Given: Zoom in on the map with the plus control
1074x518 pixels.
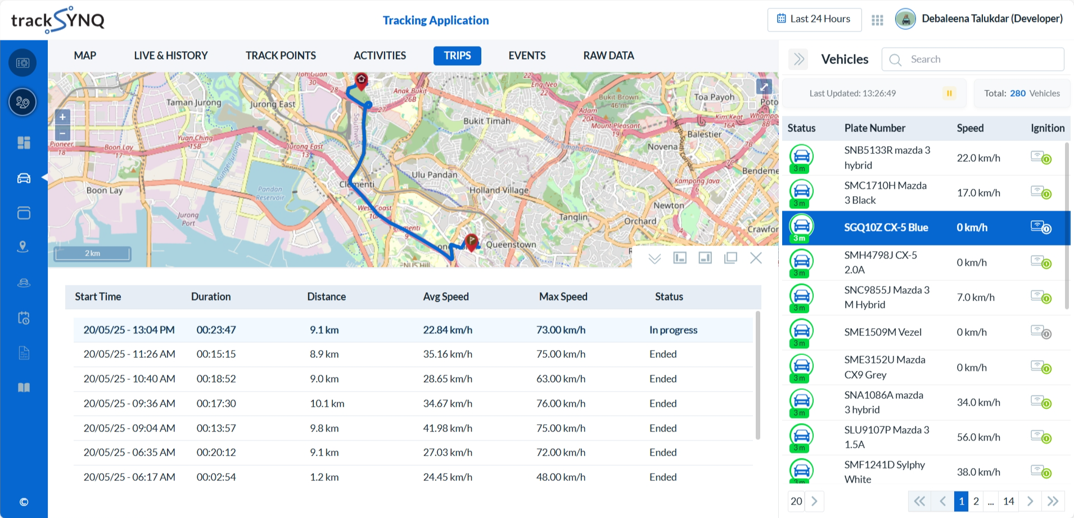Looking at the screenshot, I should 62,117.
